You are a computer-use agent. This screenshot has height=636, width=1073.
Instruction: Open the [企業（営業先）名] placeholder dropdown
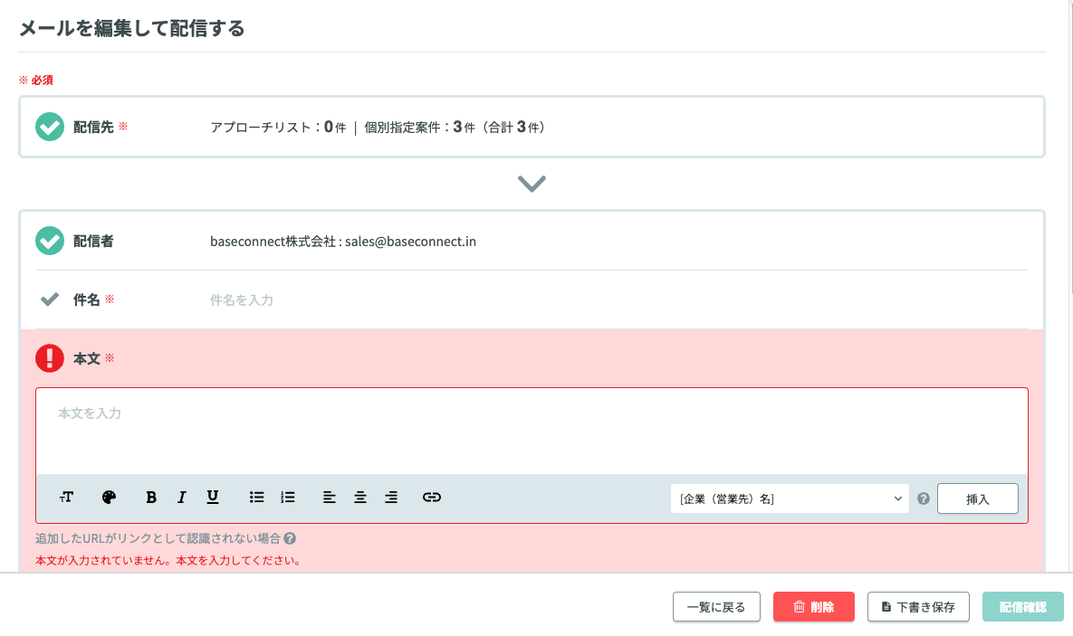790,498
